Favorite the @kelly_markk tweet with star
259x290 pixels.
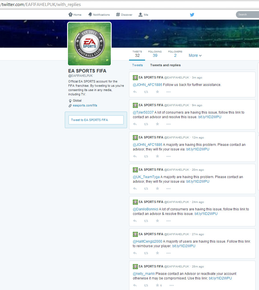tap(157, 285)
